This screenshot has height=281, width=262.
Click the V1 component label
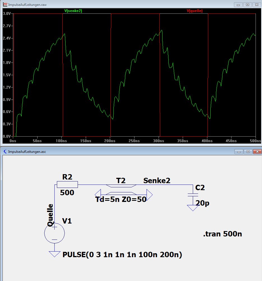pos(67,221)
